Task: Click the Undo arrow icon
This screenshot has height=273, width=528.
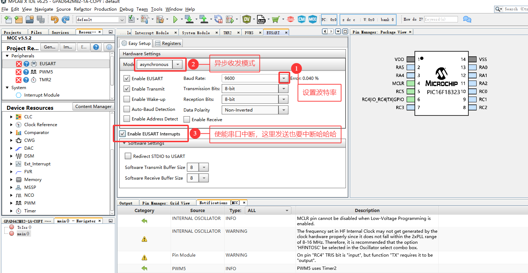Action: click(x=55, y=19)
